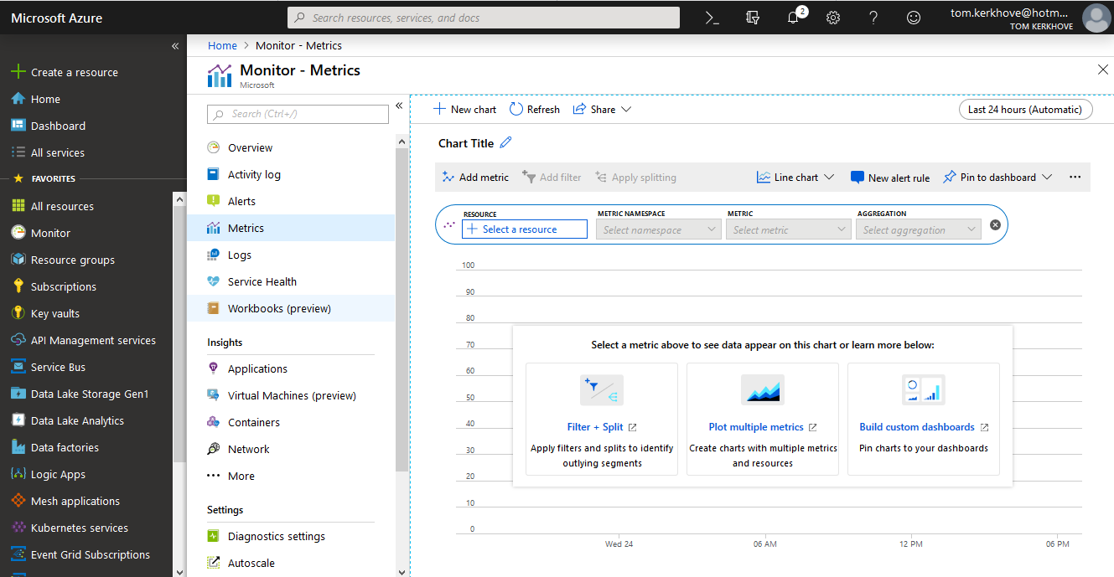1114x577 pixels.
Task: Click Create a resource plus icon
Action: coord(18,72)
